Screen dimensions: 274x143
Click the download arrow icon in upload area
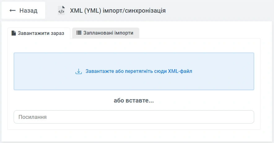coord(79,71)
